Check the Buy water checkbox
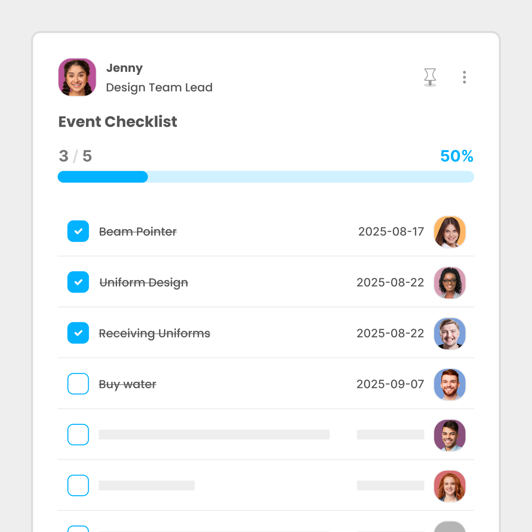532x532 pixels. [78, 384]
